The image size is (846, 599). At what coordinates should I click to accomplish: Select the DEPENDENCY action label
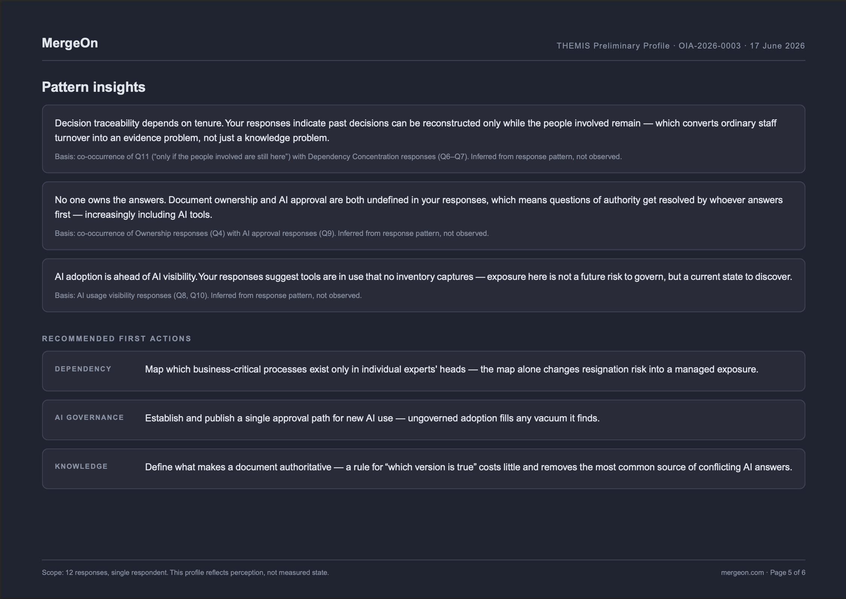coord(83,369)
